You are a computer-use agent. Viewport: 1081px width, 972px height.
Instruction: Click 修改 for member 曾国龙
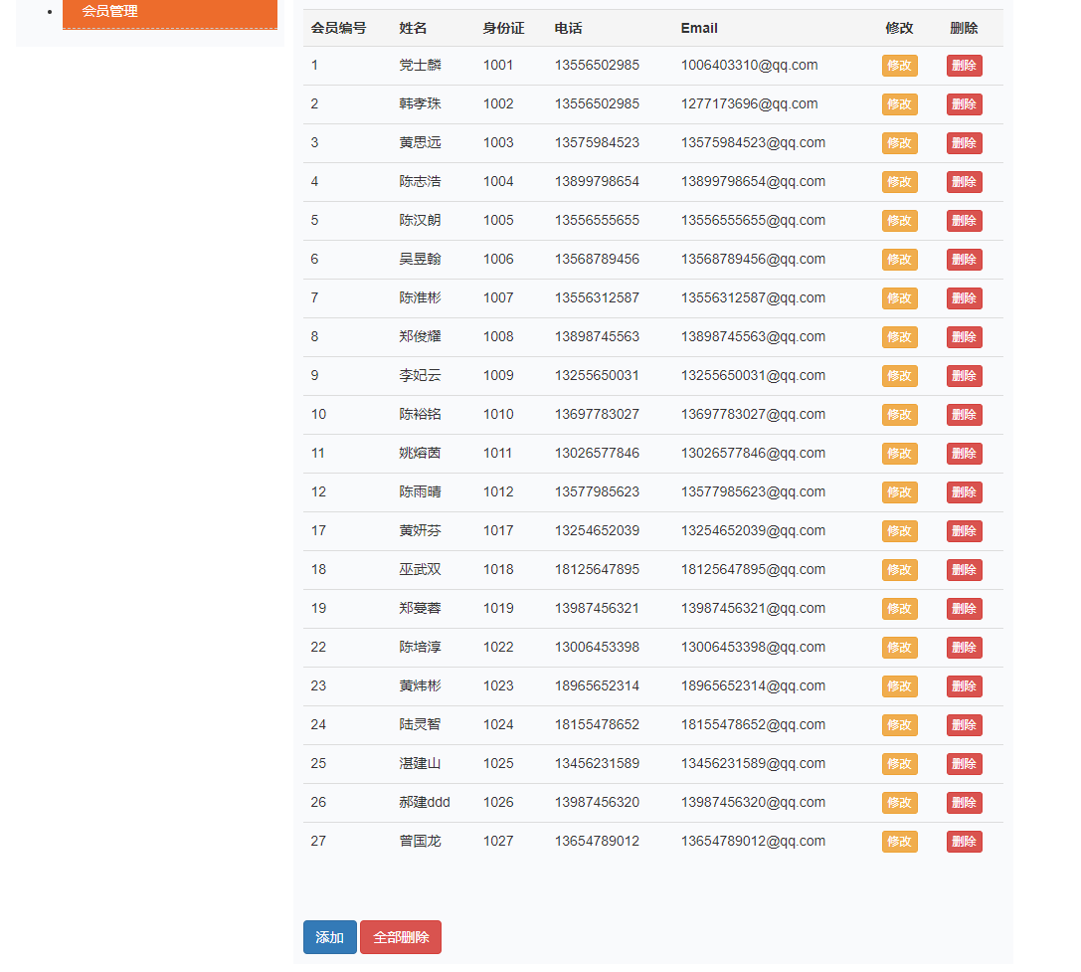pos(899,841)
